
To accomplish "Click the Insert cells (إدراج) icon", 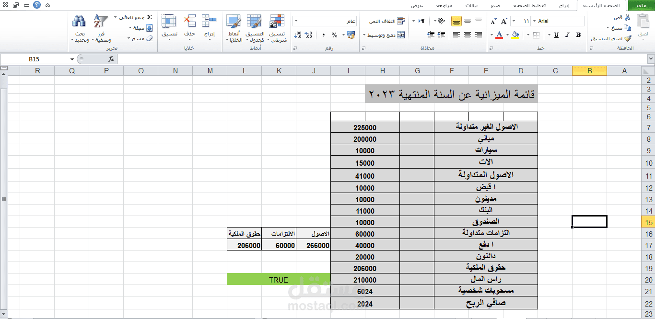I will tap(210, 21).
